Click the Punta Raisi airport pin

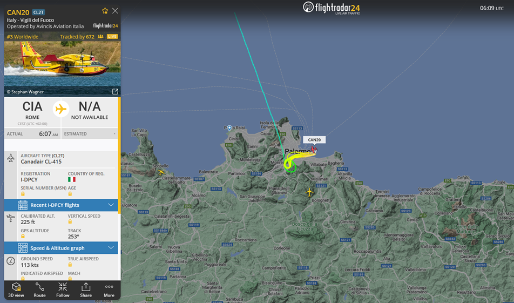coord(229,128)
